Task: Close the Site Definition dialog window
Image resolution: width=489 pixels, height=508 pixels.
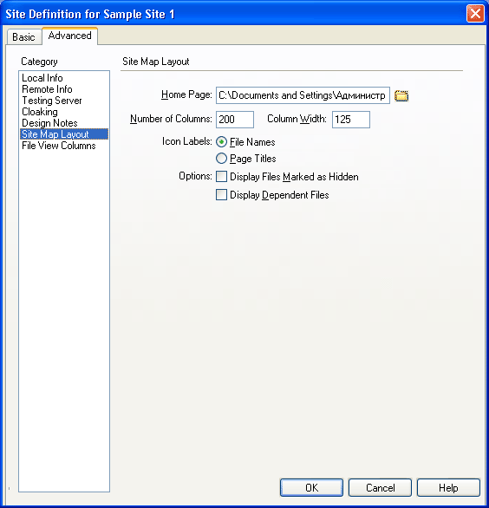Action: tap(475, 14)
